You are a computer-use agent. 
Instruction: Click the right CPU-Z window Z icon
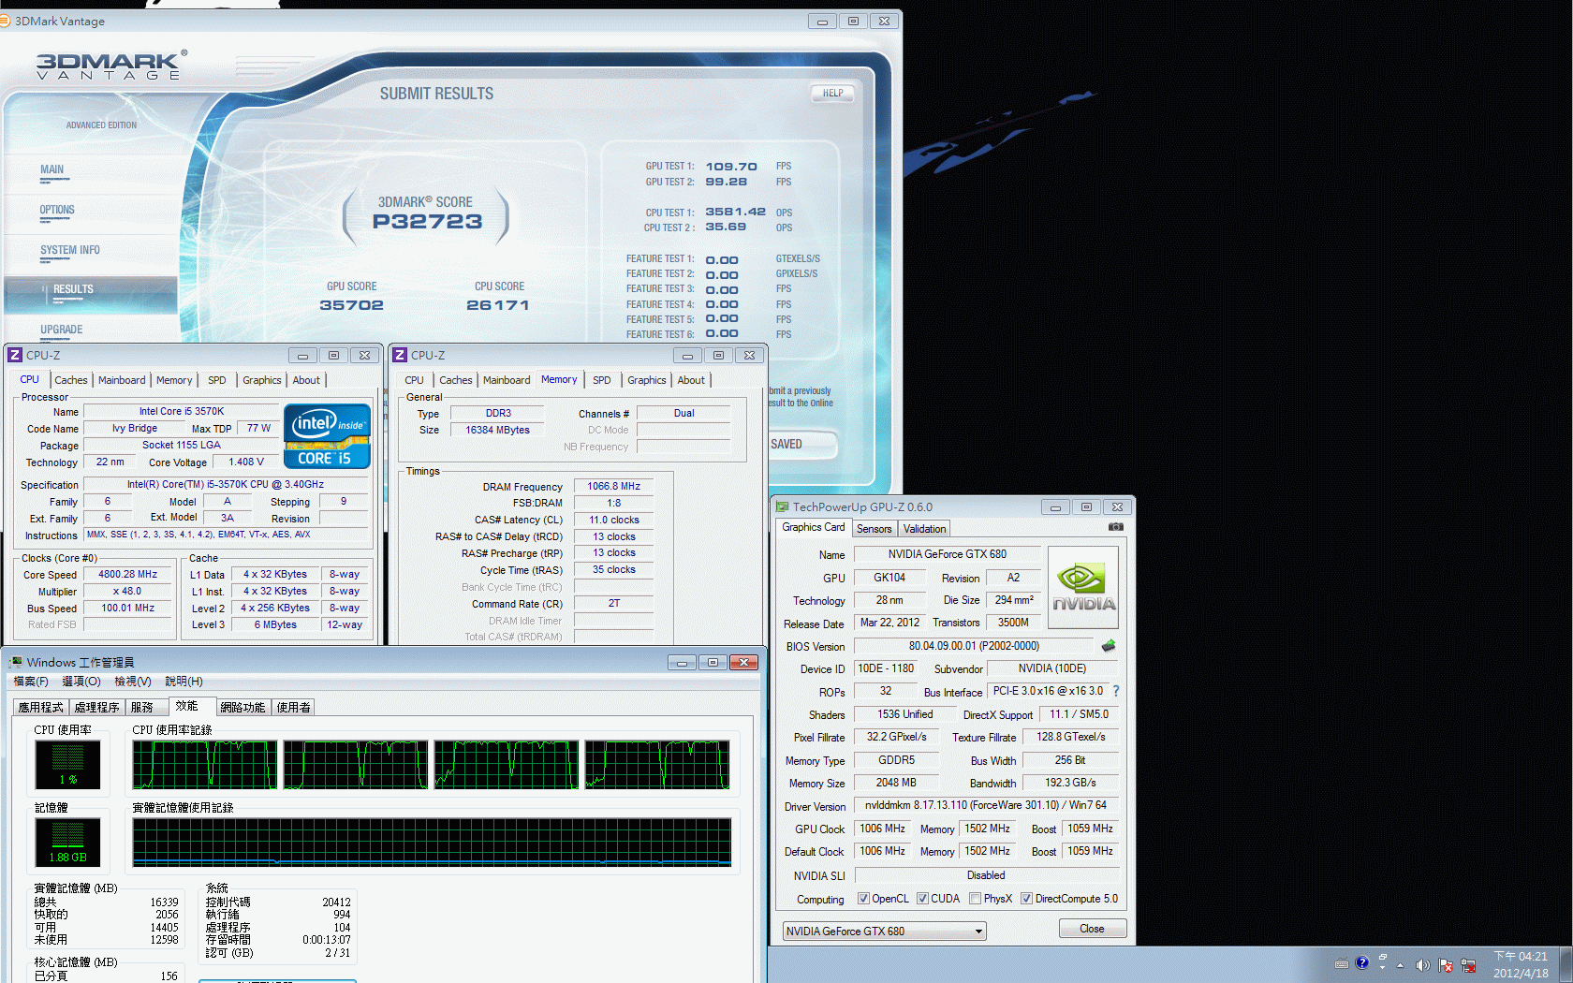pos(400,355)
